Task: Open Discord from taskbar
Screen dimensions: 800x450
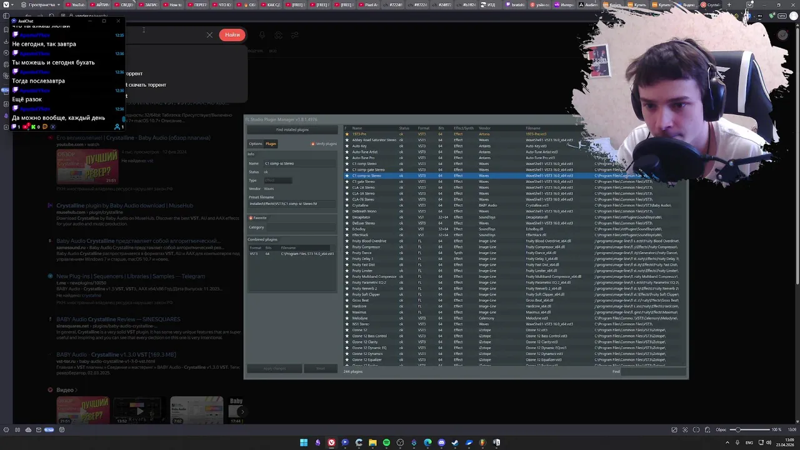Action: tap(441, 442)
